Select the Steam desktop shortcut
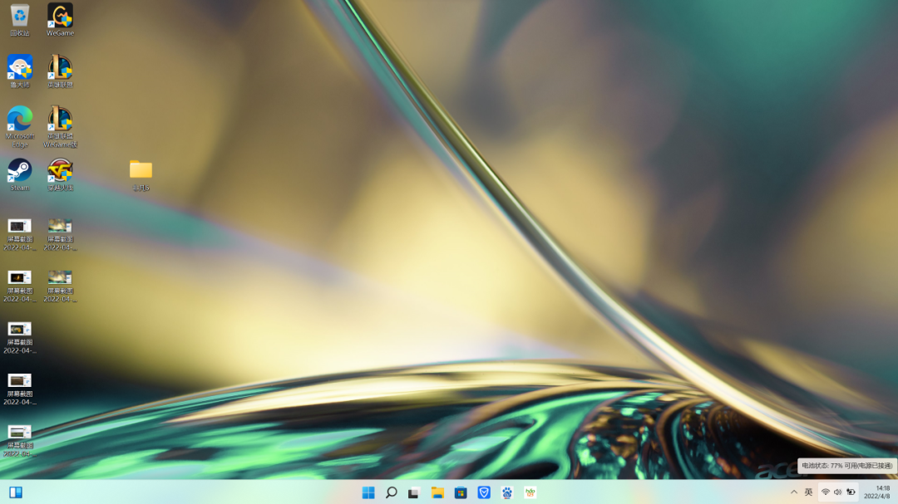898x504 pixels. click(x=19, y=174)
